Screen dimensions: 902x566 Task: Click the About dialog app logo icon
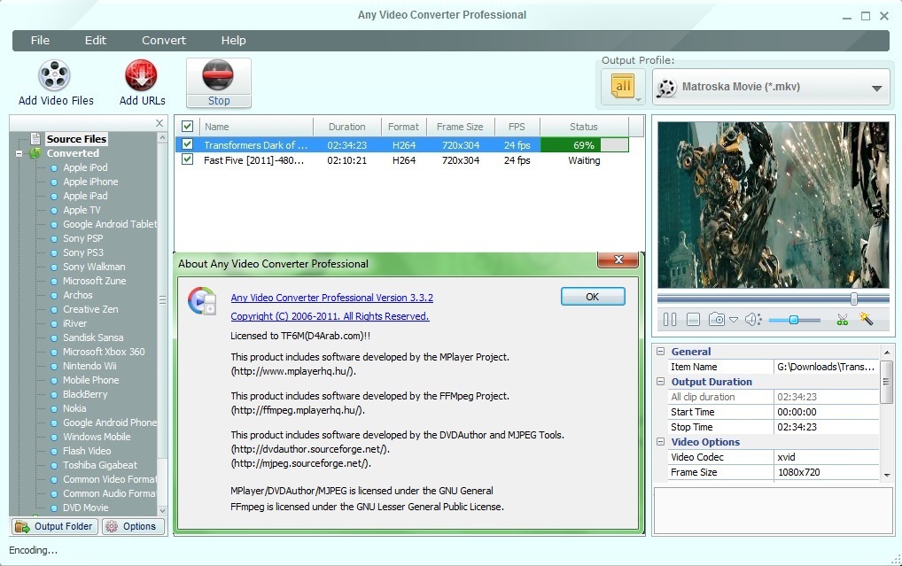tap(202, 301)
